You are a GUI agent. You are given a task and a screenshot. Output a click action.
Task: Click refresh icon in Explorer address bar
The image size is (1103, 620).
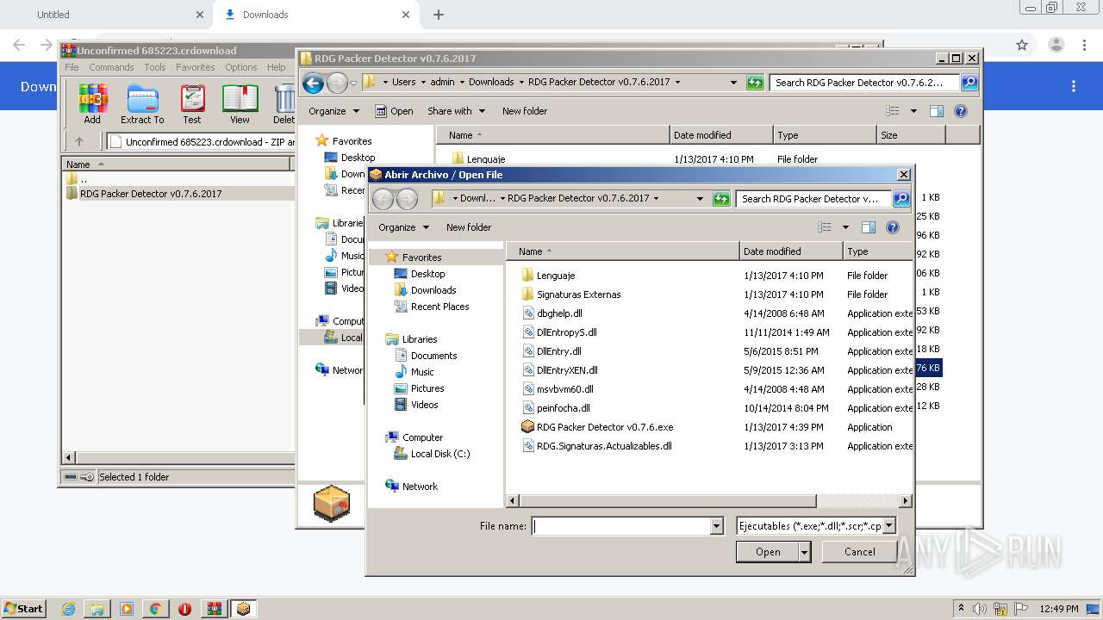(x=755, y=83)
